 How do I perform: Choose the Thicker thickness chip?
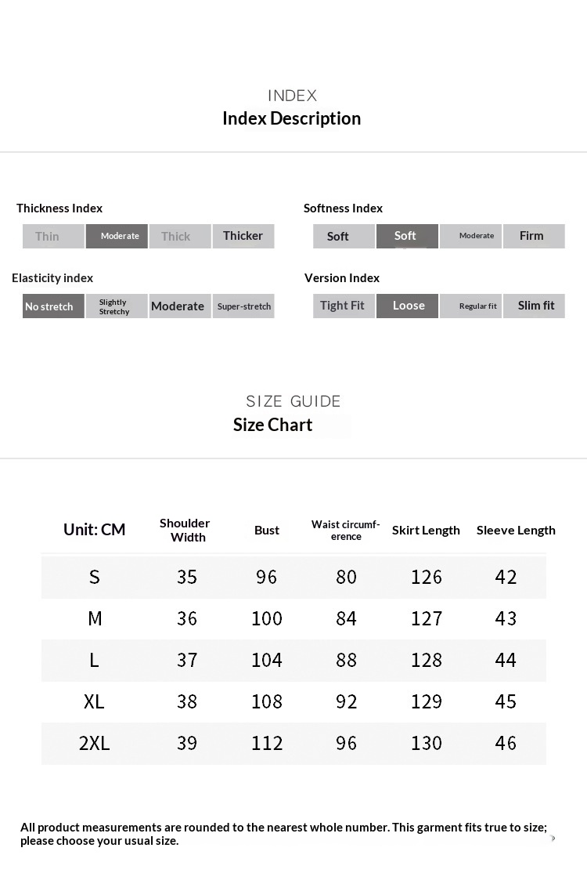pyautogui.click(x=243, y=236)
